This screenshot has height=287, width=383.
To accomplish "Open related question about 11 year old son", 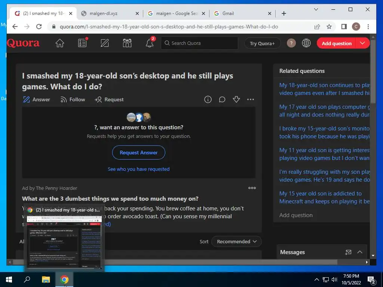I will (x=324, y=154).
